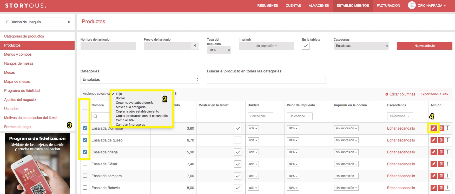Edit Ensalada Batavia with pencil icon
Viewport: 455px width, 194px height.
[434, 188]
